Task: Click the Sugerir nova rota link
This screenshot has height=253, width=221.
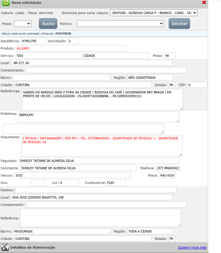Action: (x=192, y=247)
